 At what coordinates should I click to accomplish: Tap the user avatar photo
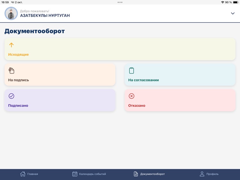[x=11, y=13]
